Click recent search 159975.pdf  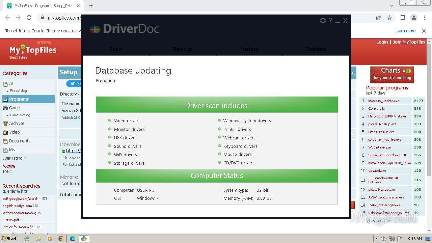point(11,220)
